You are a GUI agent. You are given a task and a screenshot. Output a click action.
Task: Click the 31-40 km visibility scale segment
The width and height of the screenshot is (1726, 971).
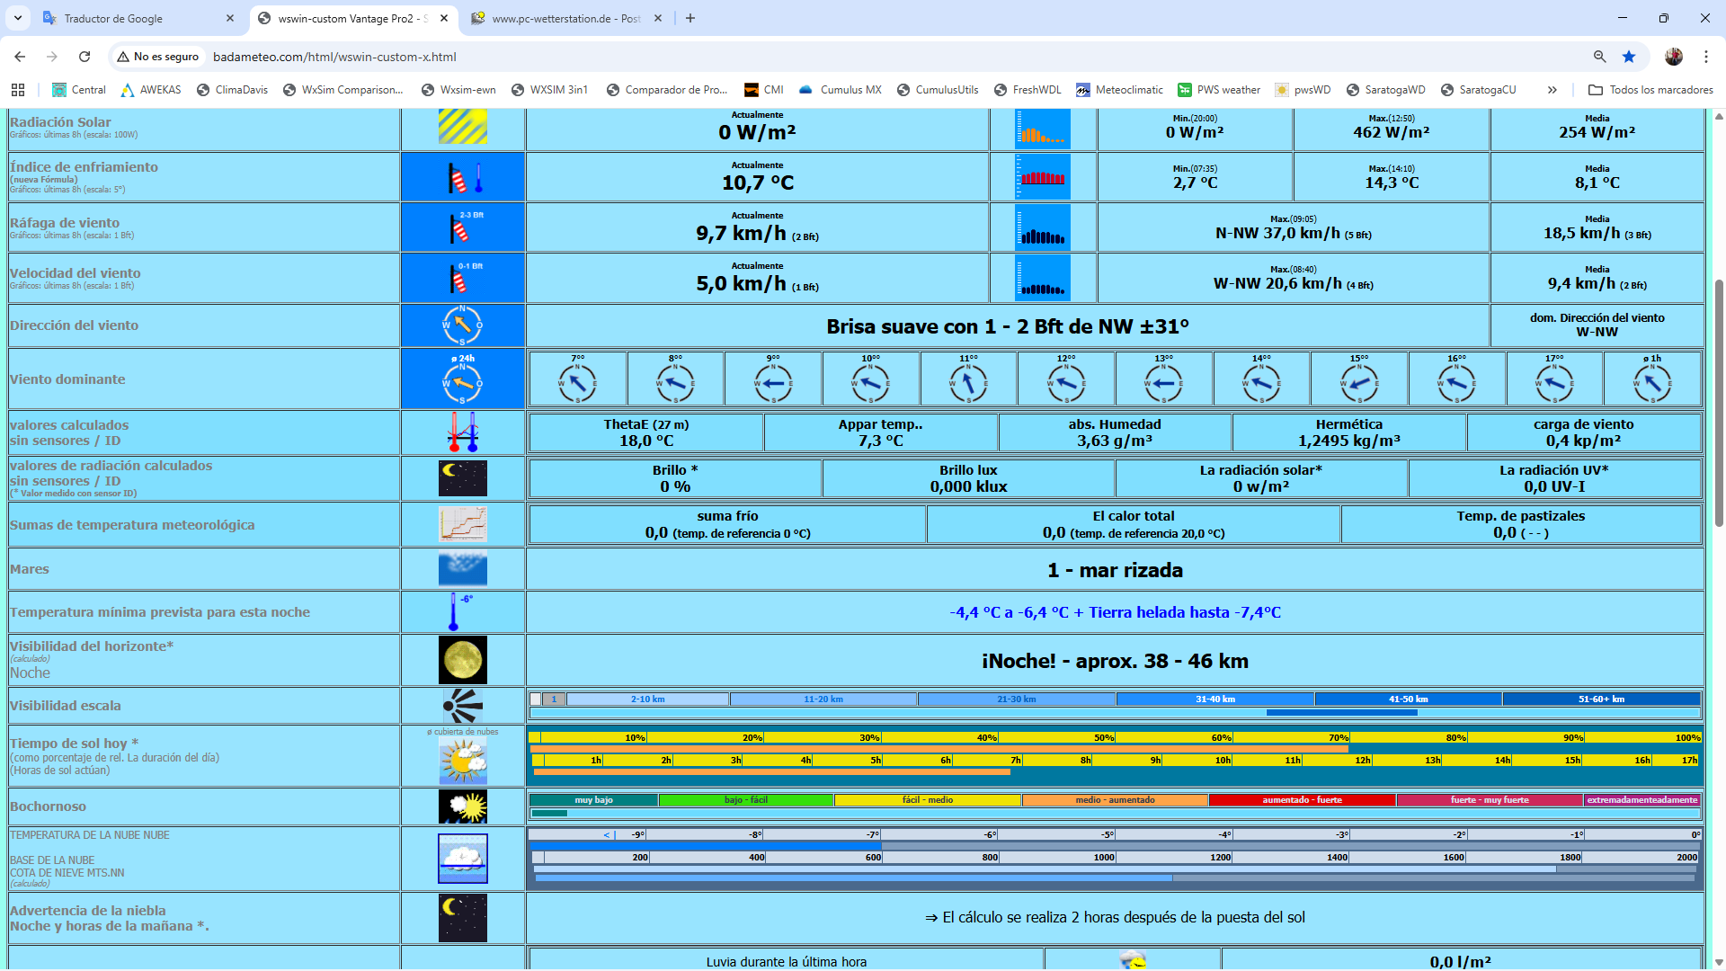(1214, 699)
